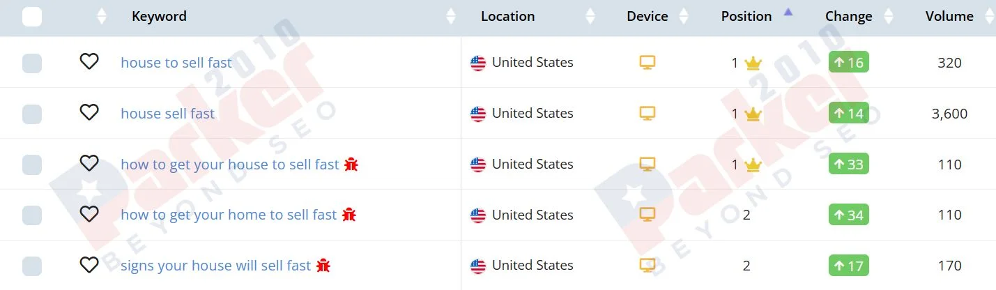Click desktop device icon in 'house sell fast' row
The height and width of the screenshot is (290, 996).
648,114
